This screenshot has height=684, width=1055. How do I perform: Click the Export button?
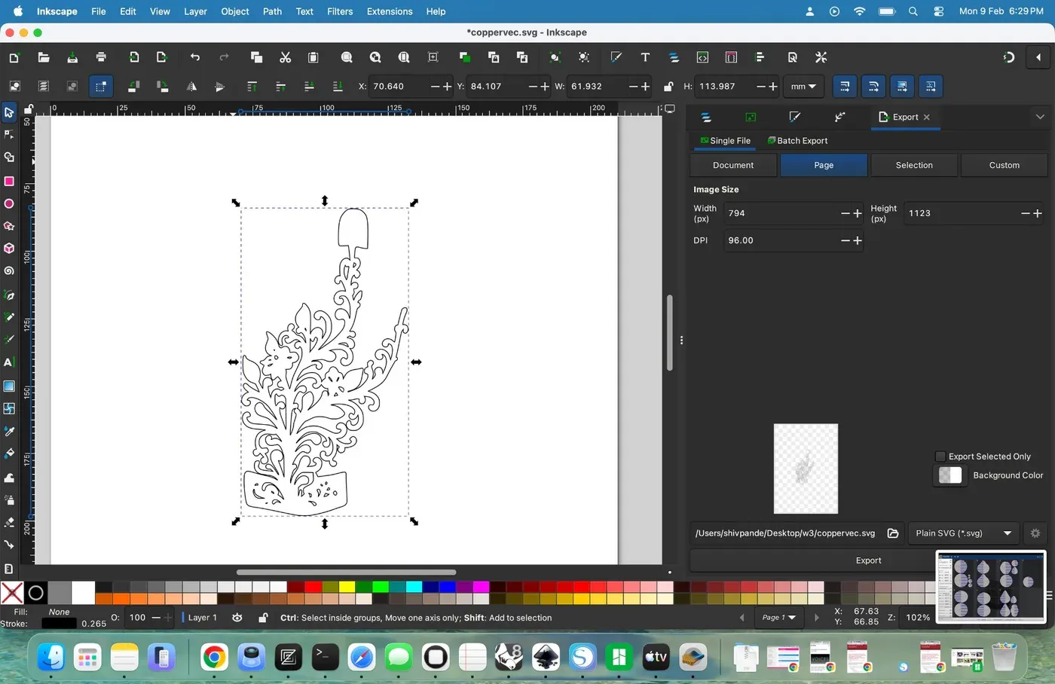point(868,560)
